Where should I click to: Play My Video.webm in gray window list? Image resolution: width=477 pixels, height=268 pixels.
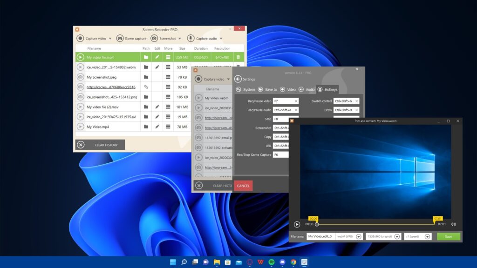pos(198,98)
